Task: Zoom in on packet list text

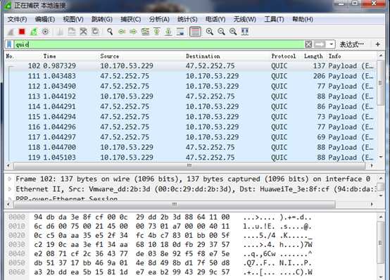Action: 209,32
